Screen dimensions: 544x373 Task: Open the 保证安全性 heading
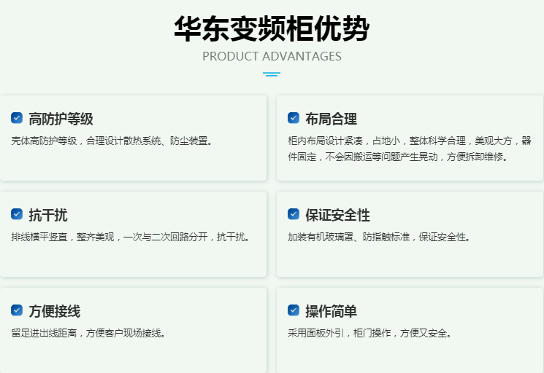pyautogui.click(x=337, y=215)
